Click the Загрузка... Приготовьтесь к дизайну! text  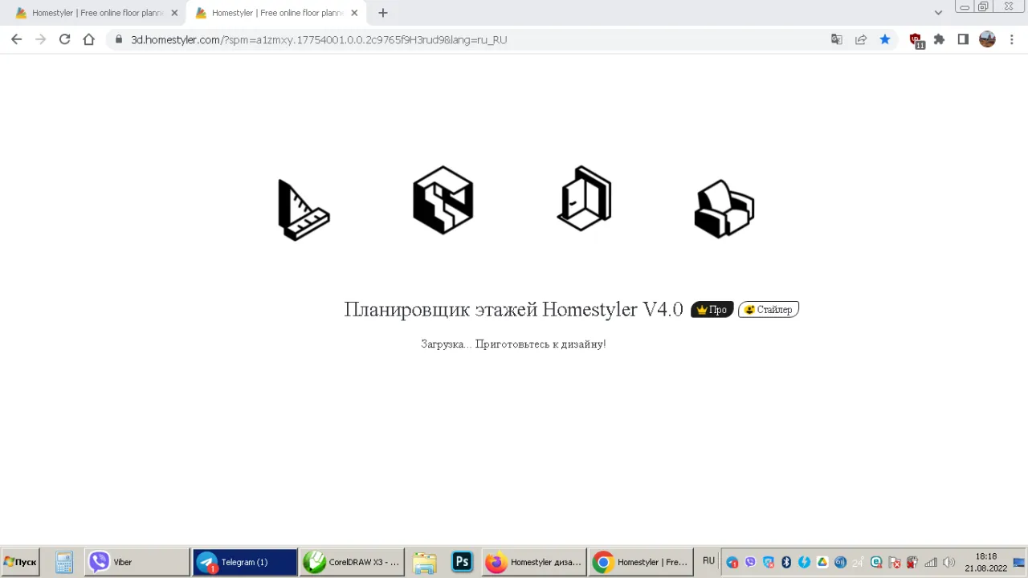[513, 344]
